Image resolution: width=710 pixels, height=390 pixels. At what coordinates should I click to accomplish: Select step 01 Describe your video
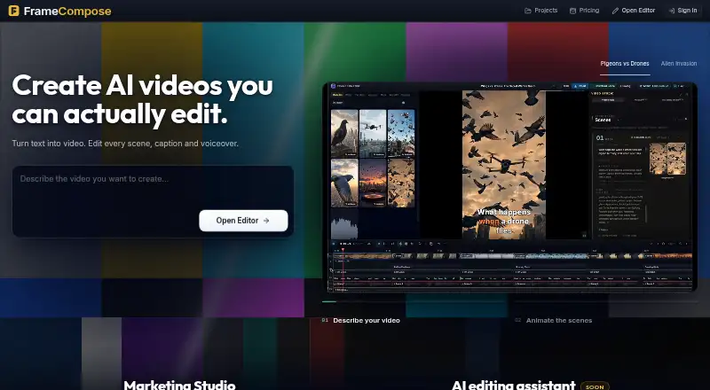(361, 320)
